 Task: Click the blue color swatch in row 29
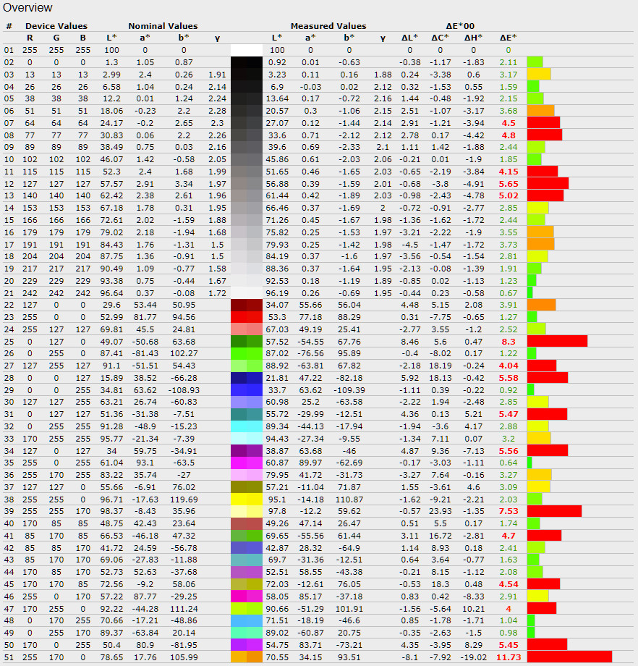pyautogui.click(x=246, y=389)
